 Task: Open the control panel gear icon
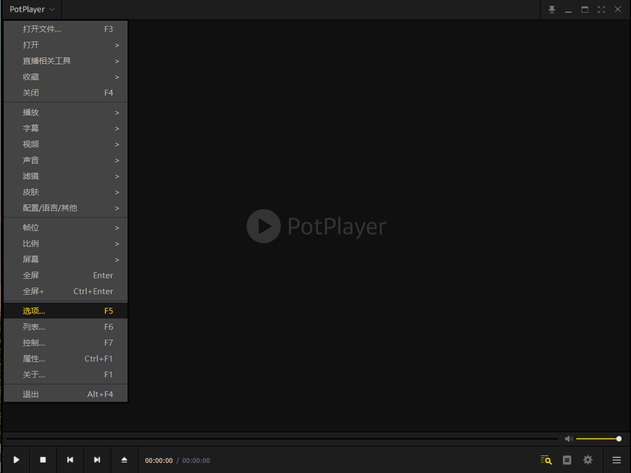tap(588, 460)
